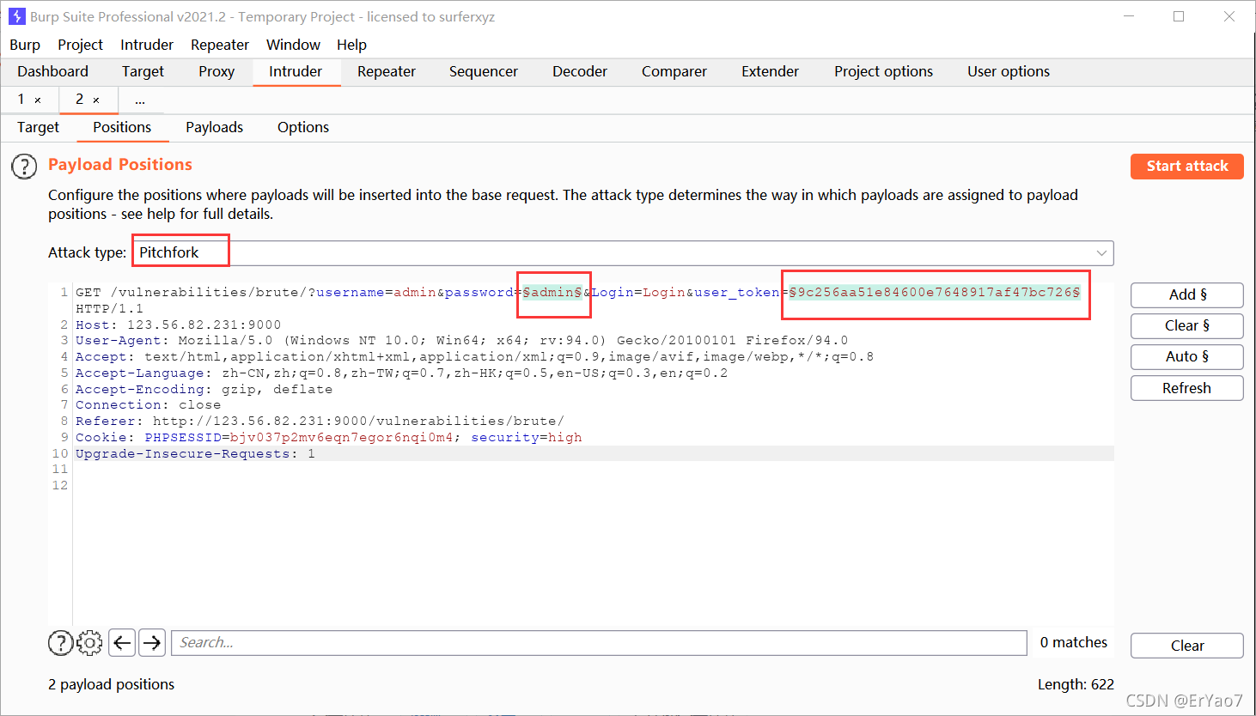Switch to the Sequencer tab
The height and width of the screenshot is (716, 1256).
(x=484, y=71)
